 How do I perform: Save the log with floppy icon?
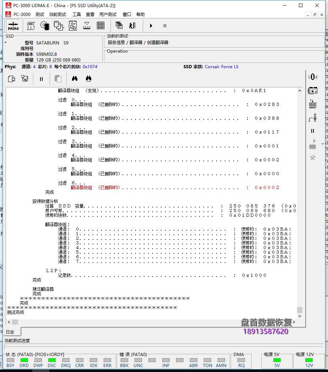pos(24,78)
